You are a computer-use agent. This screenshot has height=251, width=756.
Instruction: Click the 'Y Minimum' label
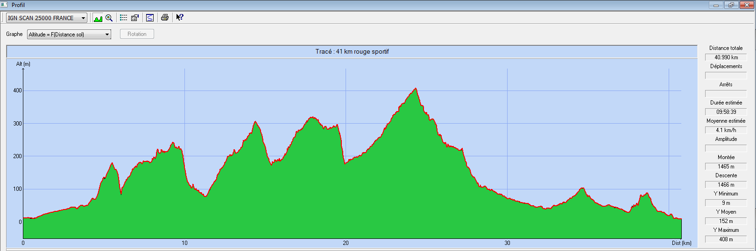pyautogui.click(x=726, y=194)
